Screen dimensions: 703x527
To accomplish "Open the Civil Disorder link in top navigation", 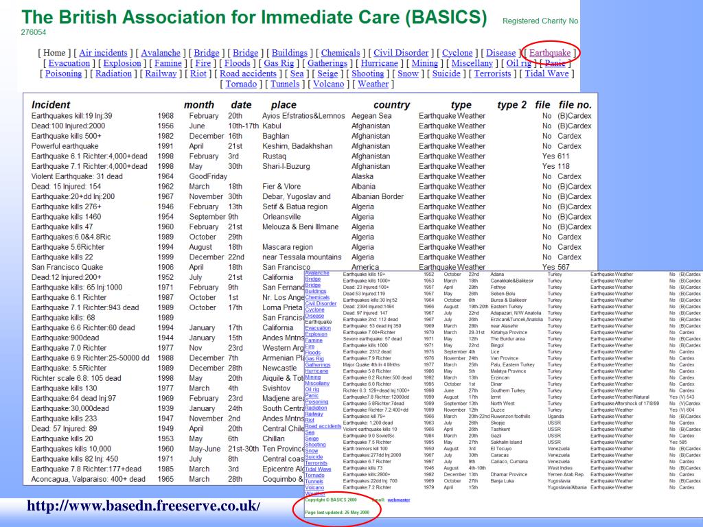I will point(401,52).
